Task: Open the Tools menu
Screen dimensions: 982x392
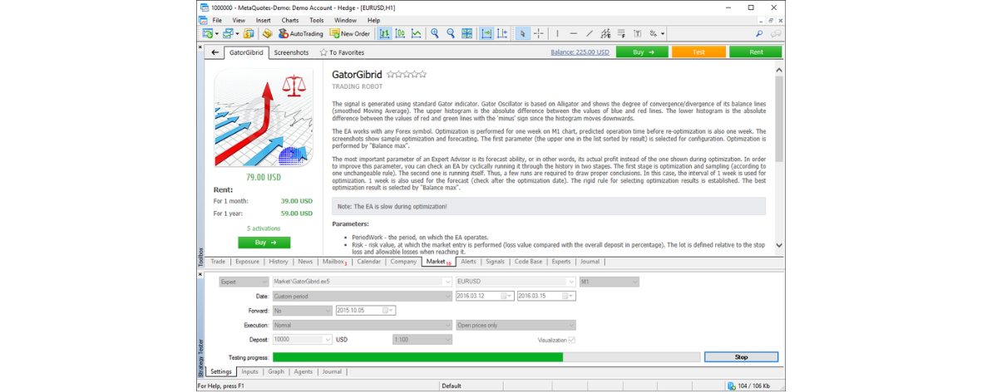Action: coord(316,21)
